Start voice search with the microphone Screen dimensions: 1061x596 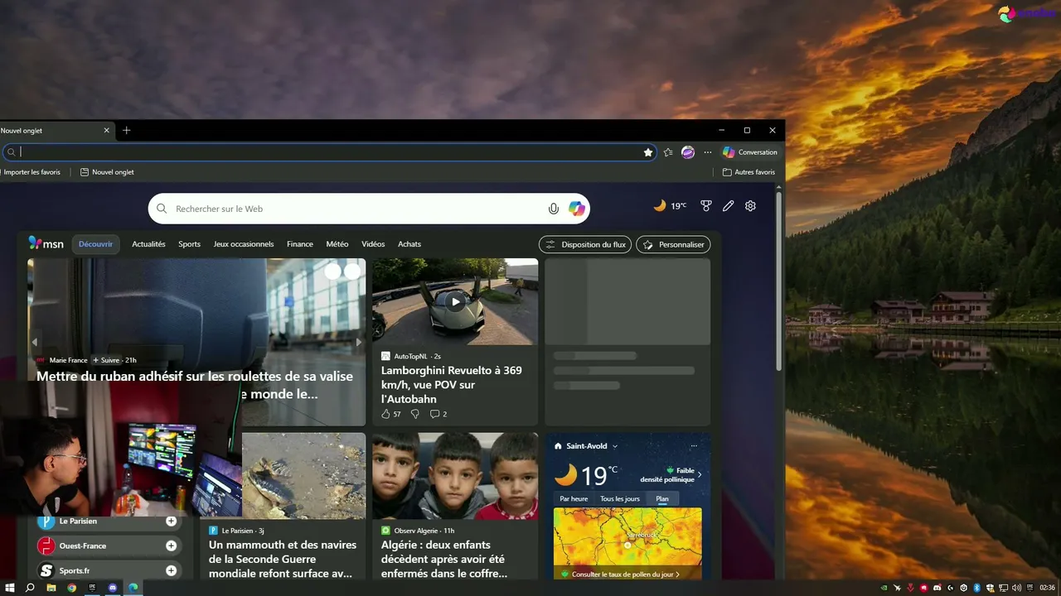[554, 209]
